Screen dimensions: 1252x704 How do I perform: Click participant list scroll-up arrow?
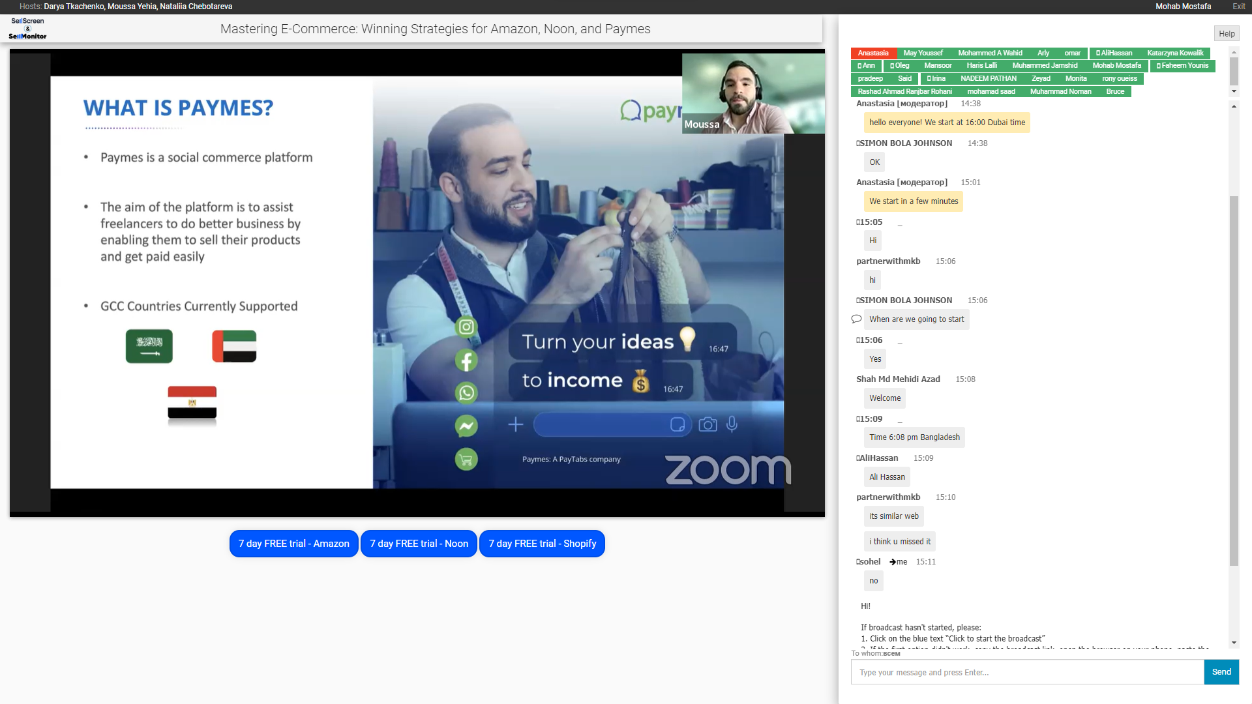[x=1234, y=52]
